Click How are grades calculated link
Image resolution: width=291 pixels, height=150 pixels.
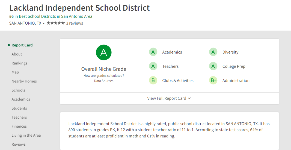(x=104, y=76)
